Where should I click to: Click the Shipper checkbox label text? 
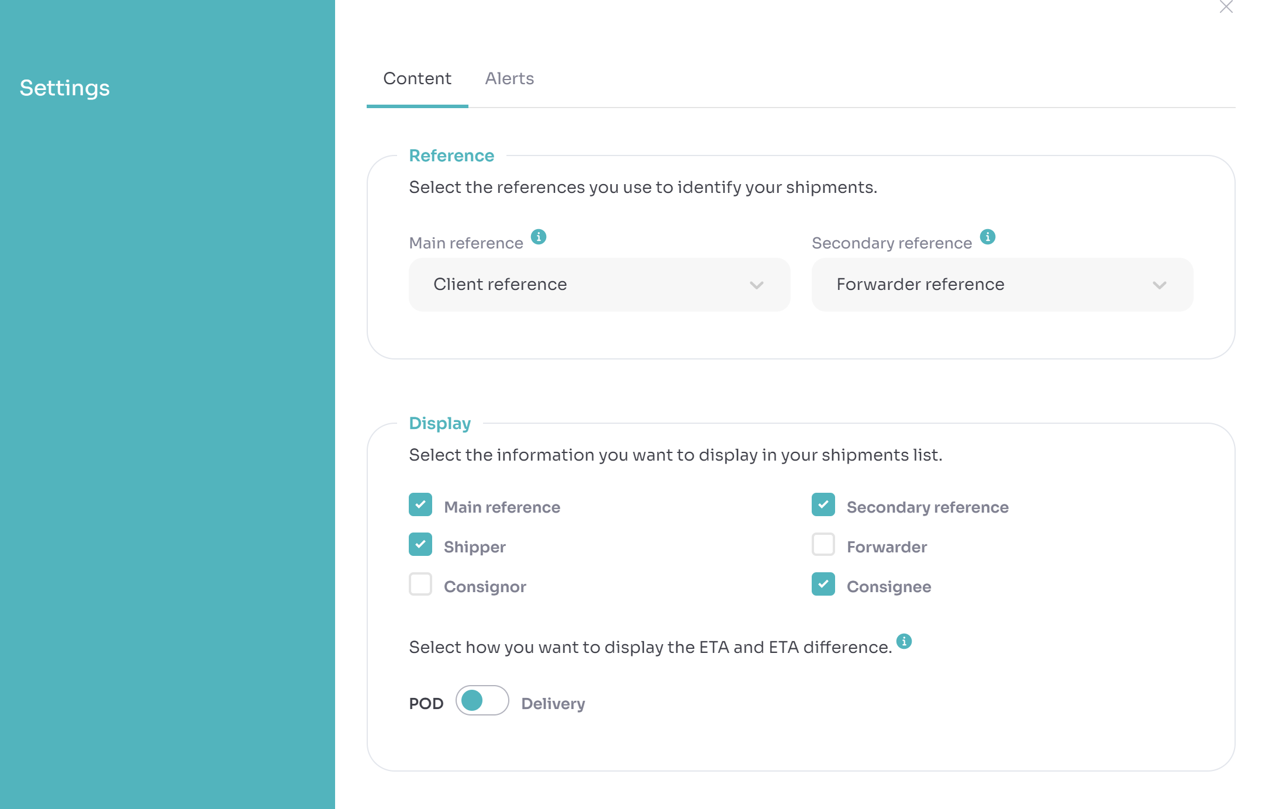[474, 547]
